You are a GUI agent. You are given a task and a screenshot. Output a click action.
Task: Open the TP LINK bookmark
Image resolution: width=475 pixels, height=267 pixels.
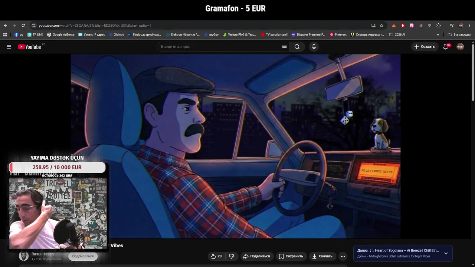point(35,34)
